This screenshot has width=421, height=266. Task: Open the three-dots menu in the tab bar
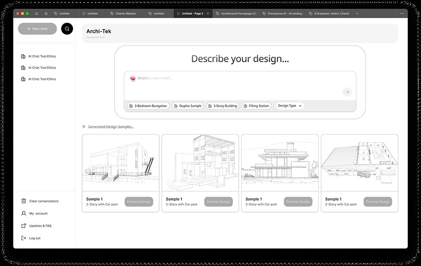pos(402,13)
